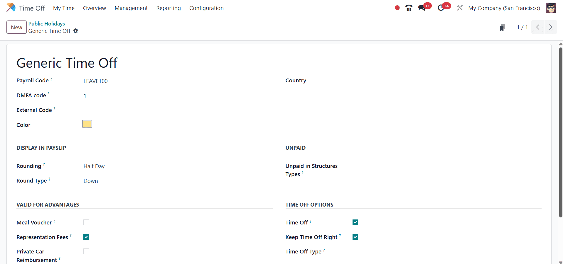Viewport: 563px width, 264px height.
Task: Show help tooltip for Representation Fees
Action: pos(71,236)
